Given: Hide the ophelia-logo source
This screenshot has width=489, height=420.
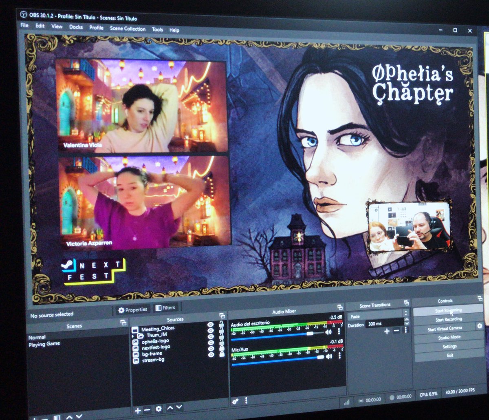Looking at the screenshot, I should [x=211, y=337].
